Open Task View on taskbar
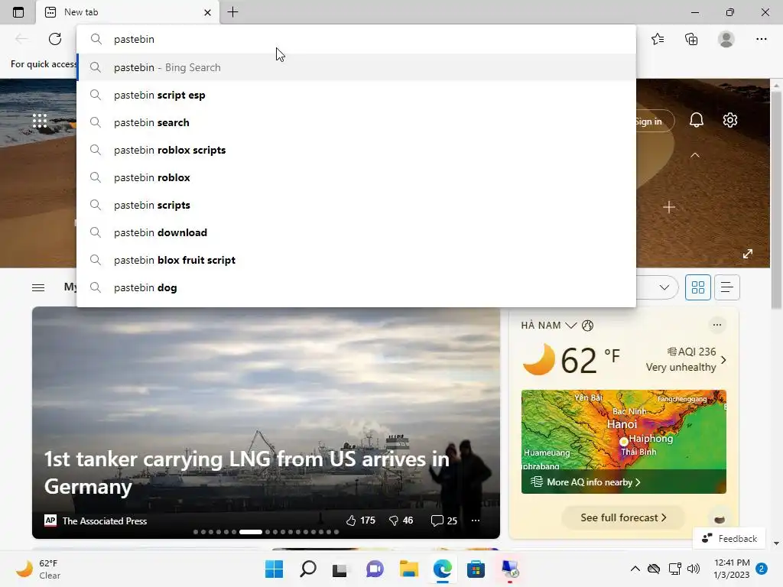783x587 pixels. [x=340, y=569]
